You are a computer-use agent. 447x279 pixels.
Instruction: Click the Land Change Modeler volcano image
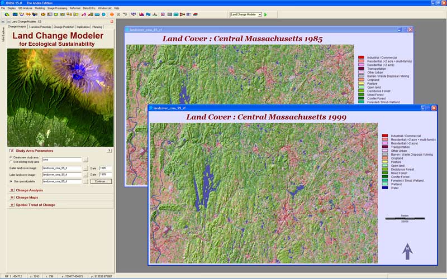pyautogui.click(x=60, y=97)
